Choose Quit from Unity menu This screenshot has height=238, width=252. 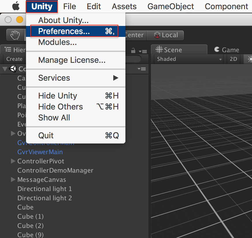76,135
